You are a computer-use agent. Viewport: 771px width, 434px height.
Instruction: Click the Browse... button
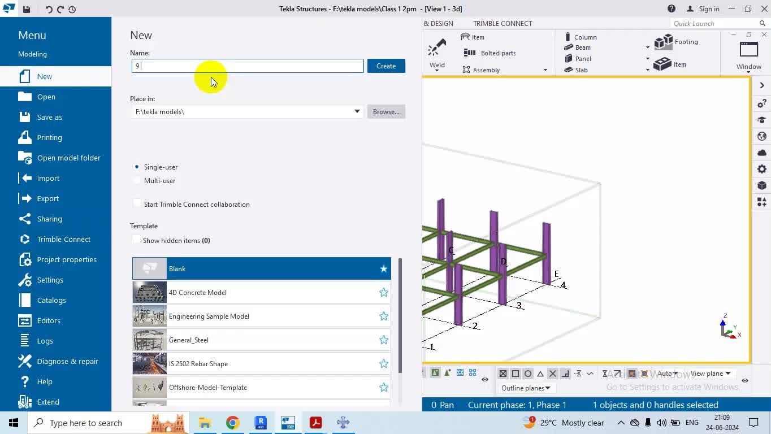[386, 111]
